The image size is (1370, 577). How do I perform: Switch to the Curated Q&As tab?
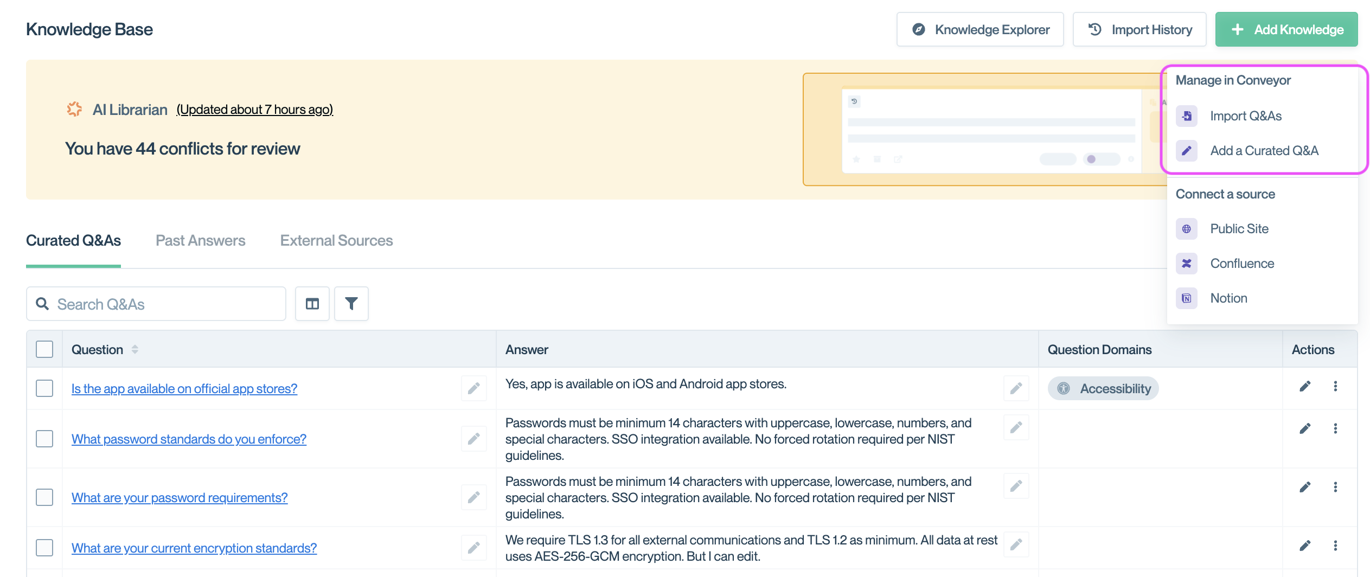[73, 241]
